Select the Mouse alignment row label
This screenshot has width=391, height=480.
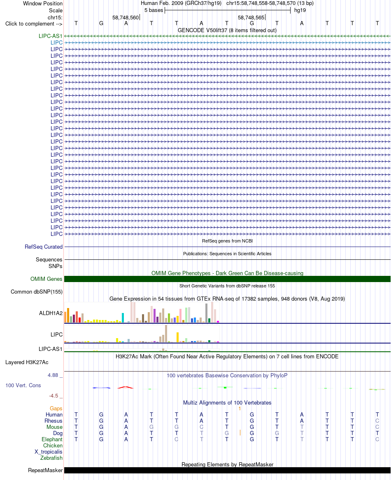[x=54, y=427]
